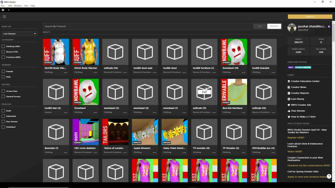Open the File menu
The image size is (335, 188).
[x=3, y=6]
